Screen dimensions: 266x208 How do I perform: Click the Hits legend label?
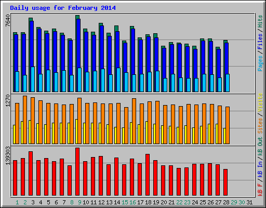[260, 21]
